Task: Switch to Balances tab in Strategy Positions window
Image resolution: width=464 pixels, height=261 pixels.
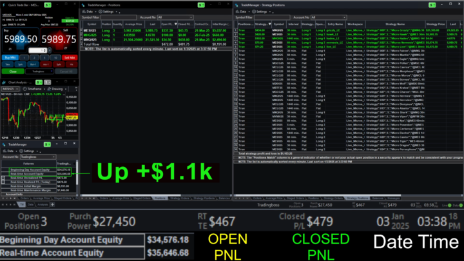Action: click(378, 198)
